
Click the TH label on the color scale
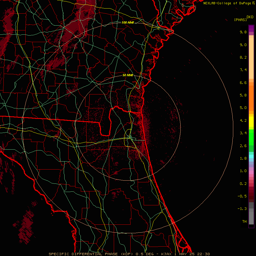(x=244, y=222)
